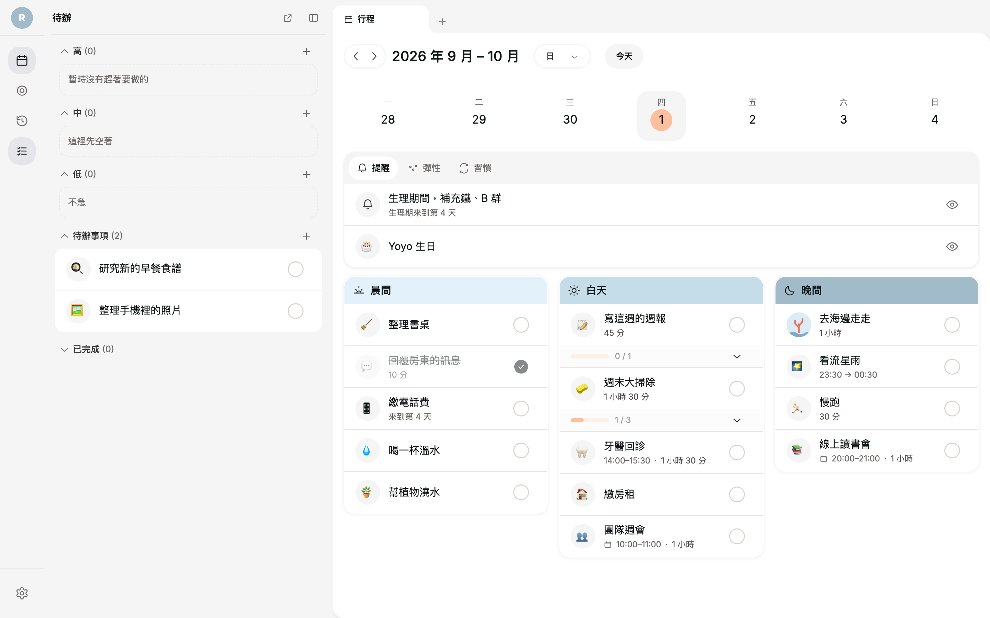The width and height of the screenshot is (990, 618).
Task: Collapse the 高 (0) group
Action: (64, 51)
